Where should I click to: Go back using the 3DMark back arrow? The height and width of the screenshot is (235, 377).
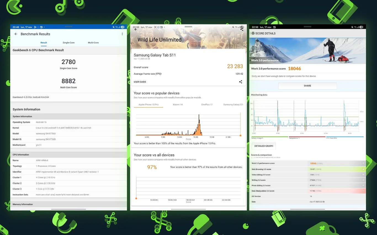[136, 29]
